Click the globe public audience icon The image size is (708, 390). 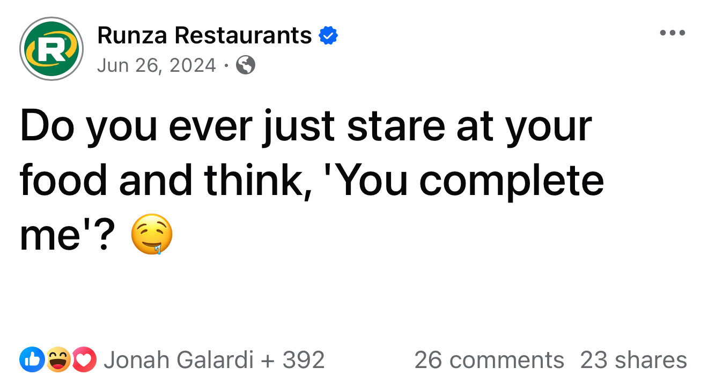tap(246, 65)
